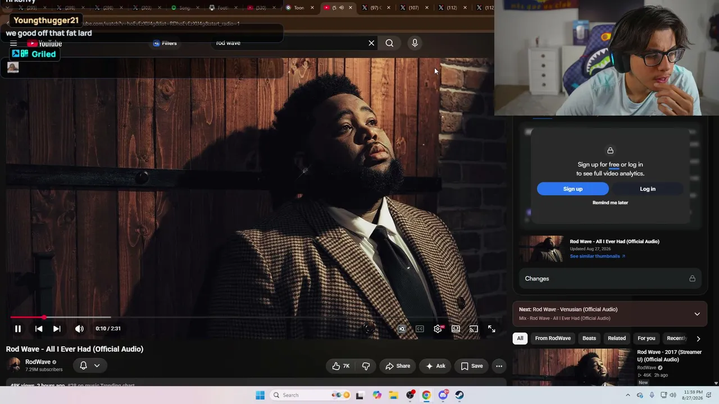Share the Rod Wave video
Screen dimensions: 719x404
[x=398, y=366]
